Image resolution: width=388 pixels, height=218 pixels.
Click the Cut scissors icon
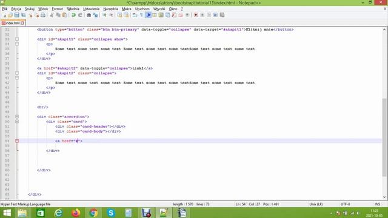[x=52, y=15]
